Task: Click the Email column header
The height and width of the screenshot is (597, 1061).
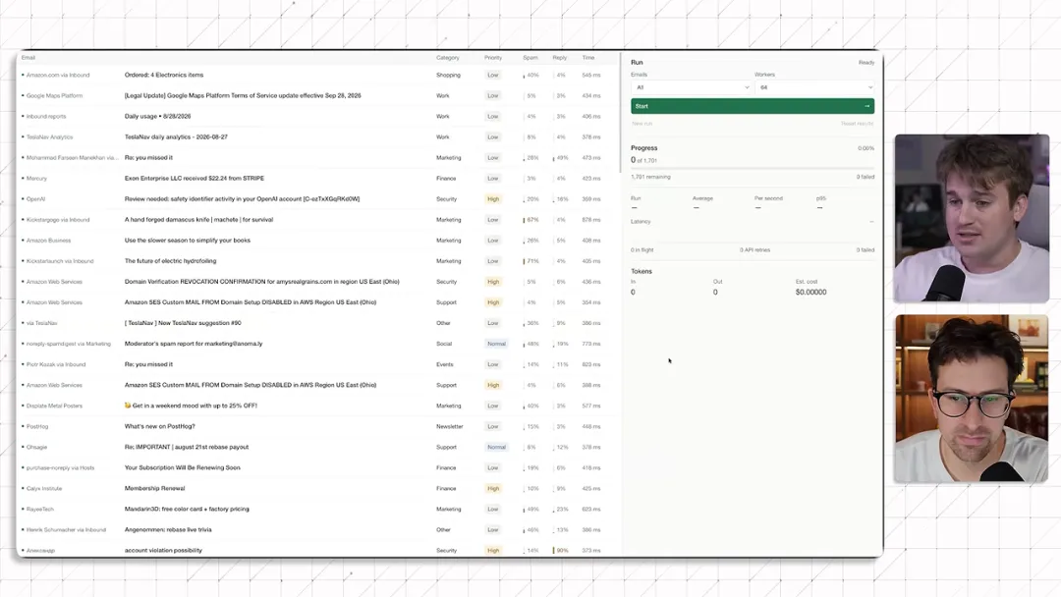Action: tap(28, 58)
